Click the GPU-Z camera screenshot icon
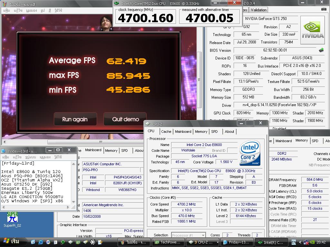 pos(324,9)
